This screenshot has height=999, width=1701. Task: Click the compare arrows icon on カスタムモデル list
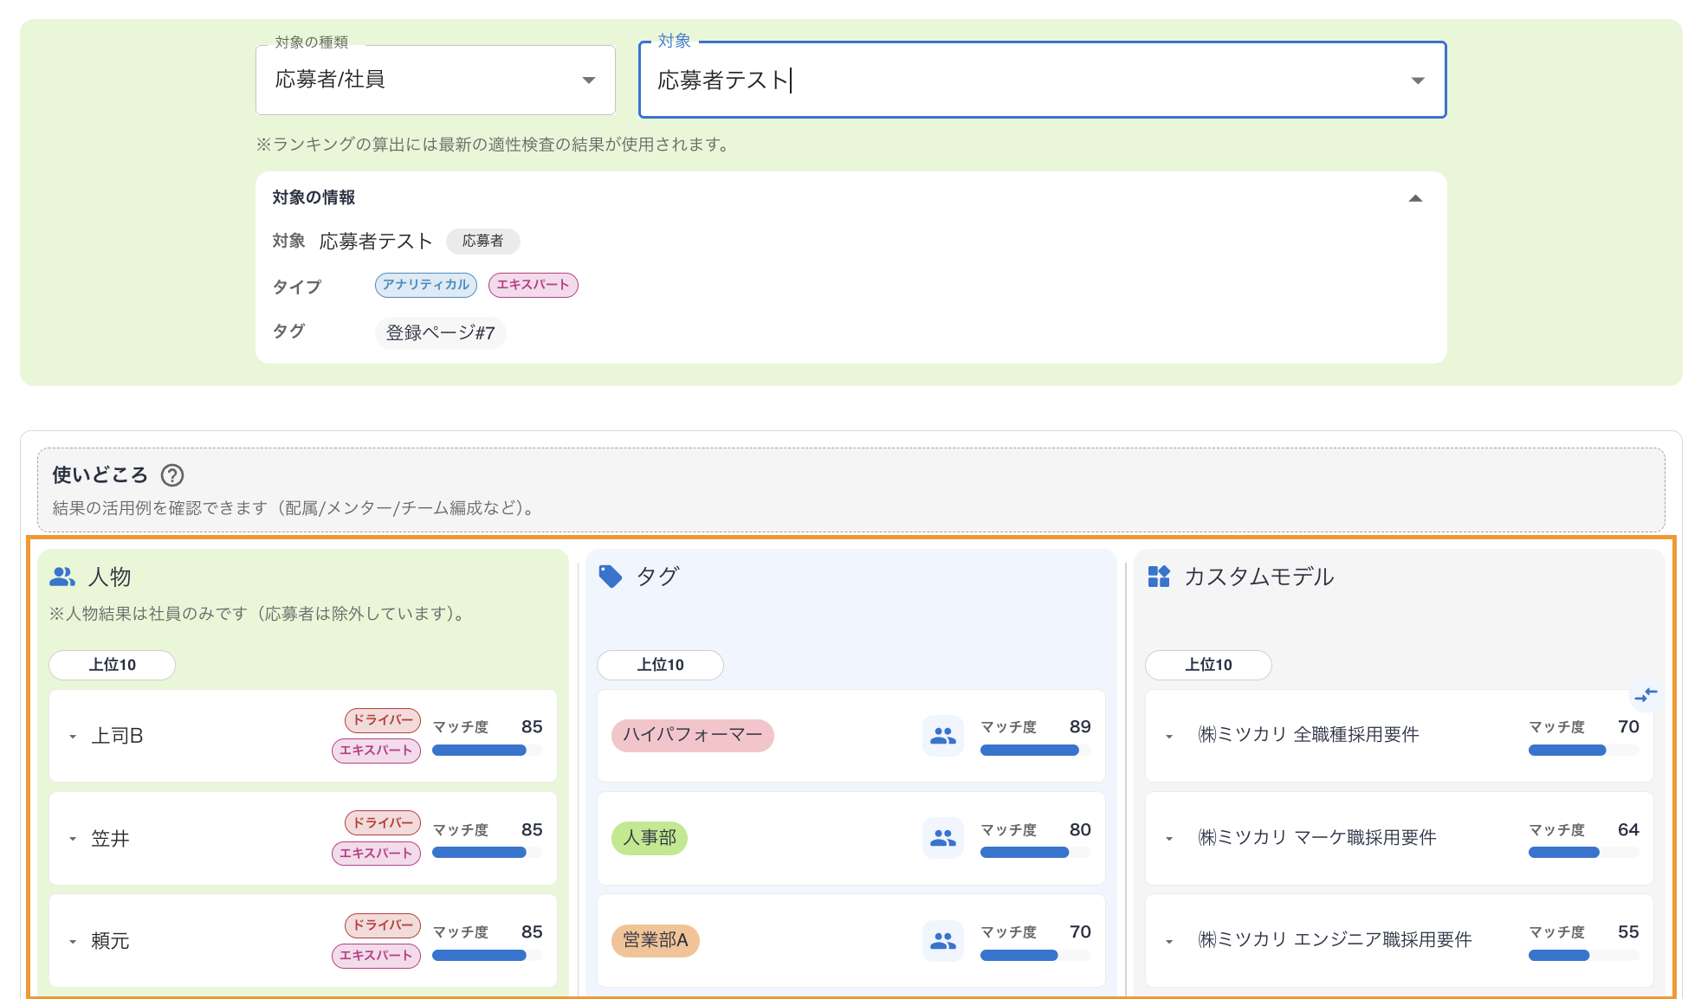tap(1645, 694)
